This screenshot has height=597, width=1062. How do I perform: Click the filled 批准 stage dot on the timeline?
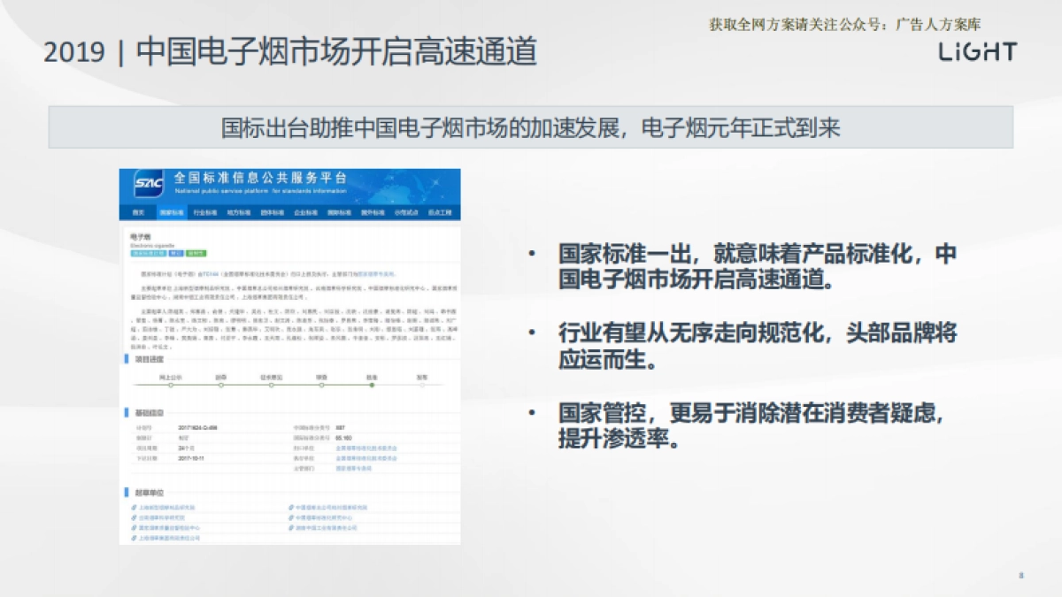[x=372, y=385]
